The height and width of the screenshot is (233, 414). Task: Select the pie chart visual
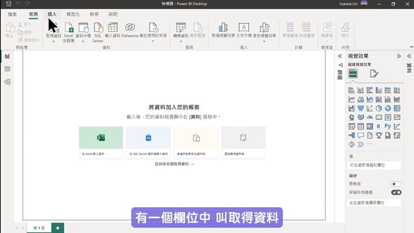coord(378,108)
